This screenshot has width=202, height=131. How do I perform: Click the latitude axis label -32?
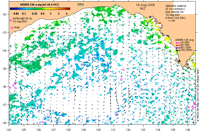tap(4, 14)
